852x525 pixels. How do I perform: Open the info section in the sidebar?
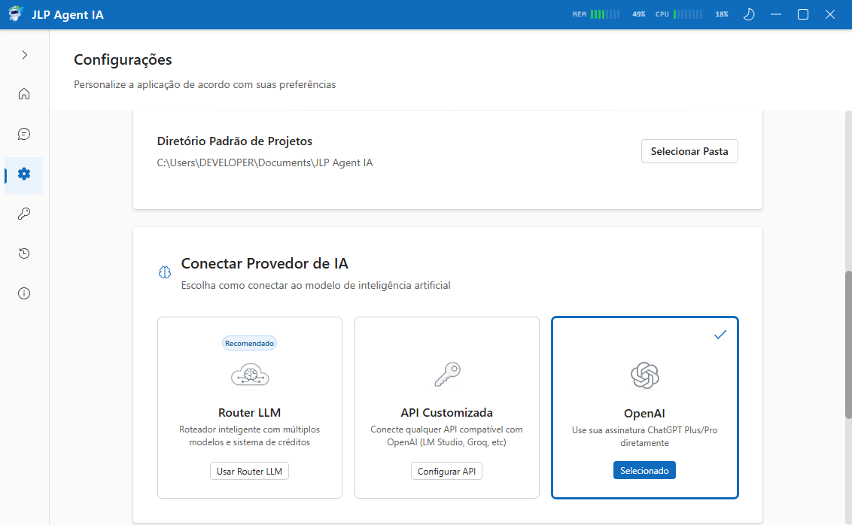[23, 293]
